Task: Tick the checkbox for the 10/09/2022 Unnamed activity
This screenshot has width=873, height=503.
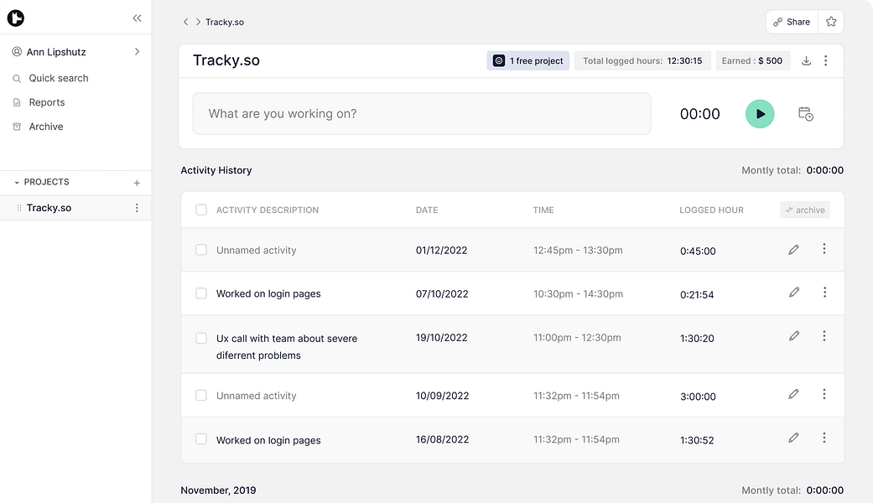Action: pyautogui.click(x=201, y=395)
